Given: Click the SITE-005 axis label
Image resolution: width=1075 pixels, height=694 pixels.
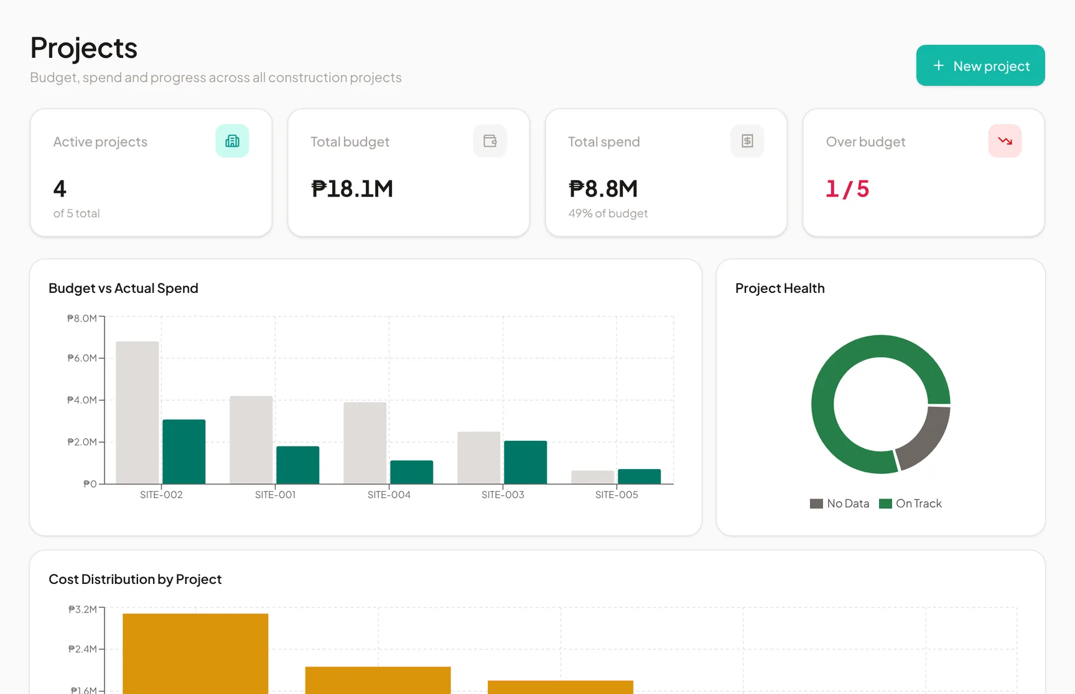Looking at the screenshot, I should click(x=617, y=495).
